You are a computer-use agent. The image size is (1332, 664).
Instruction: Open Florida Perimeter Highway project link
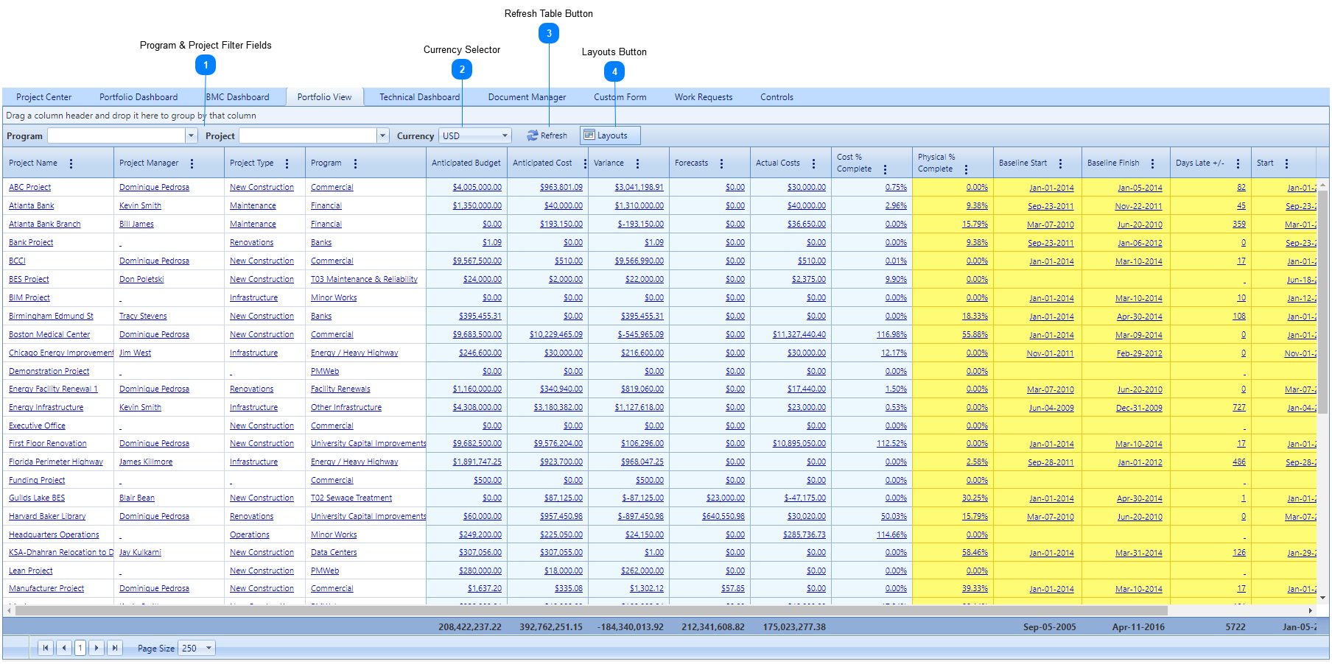56,462
